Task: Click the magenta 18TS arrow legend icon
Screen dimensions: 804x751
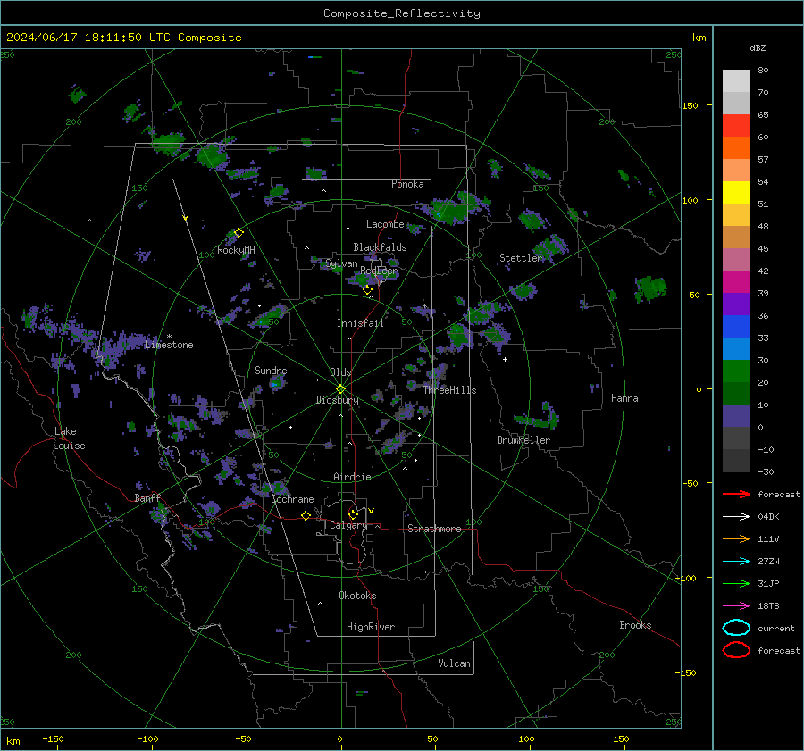Action: click(x=736, y=606)
